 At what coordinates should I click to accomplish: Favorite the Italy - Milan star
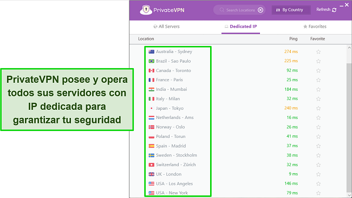(318, 99)
